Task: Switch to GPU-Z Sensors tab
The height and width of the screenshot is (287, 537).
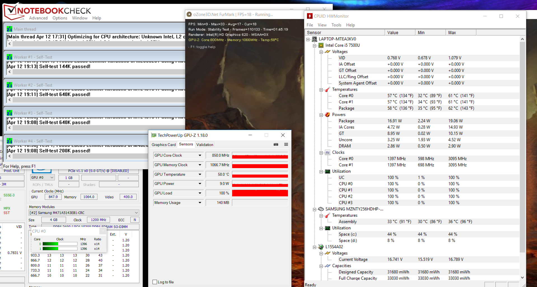Action: click(186, 144)
